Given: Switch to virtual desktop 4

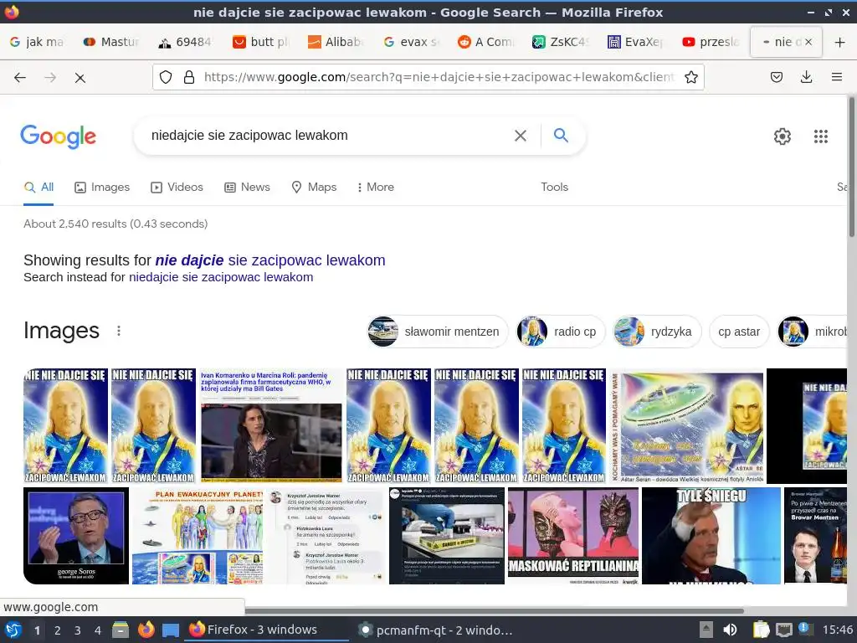Looking at the screenshot, I should tap(97, 630).
